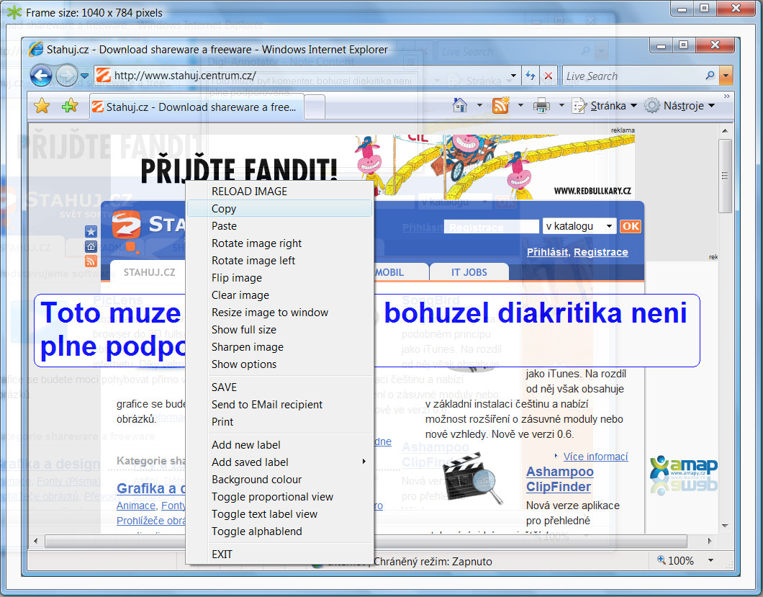
Task: Open the search provider dropdown arrow
Action: (726, 76)
